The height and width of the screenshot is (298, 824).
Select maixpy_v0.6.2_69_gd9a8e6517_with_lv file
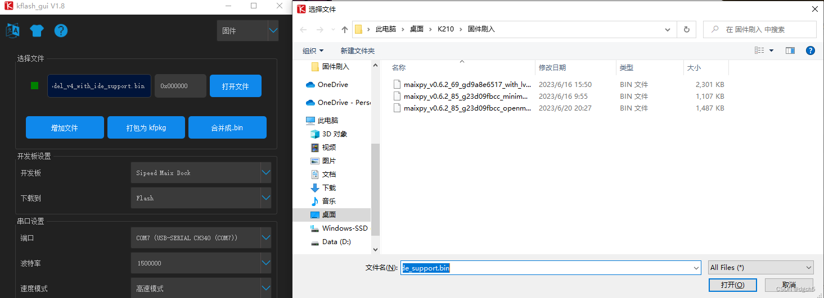[461, 84]
